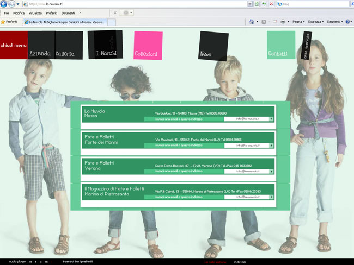The image size is (354, 265).
Task: Open recent pages dropdown beside navigation arrows
Action: 18,4
